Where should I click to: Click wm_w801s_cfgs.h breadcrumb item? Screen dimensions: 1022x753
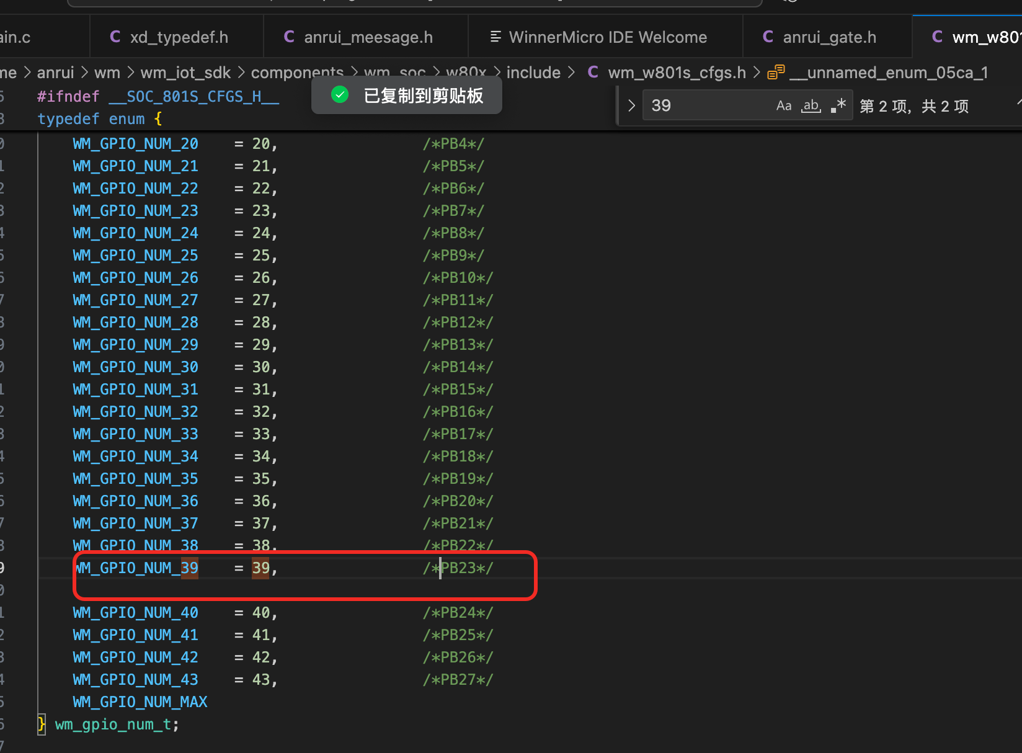click(x=677, y=73)
